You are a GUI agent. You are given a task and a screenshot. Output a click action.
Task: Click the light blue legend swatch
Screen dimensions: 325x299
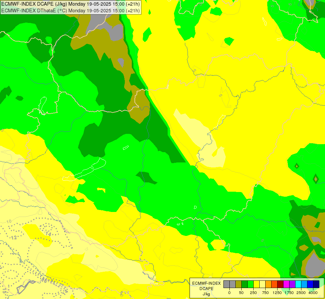pos(304,284)
